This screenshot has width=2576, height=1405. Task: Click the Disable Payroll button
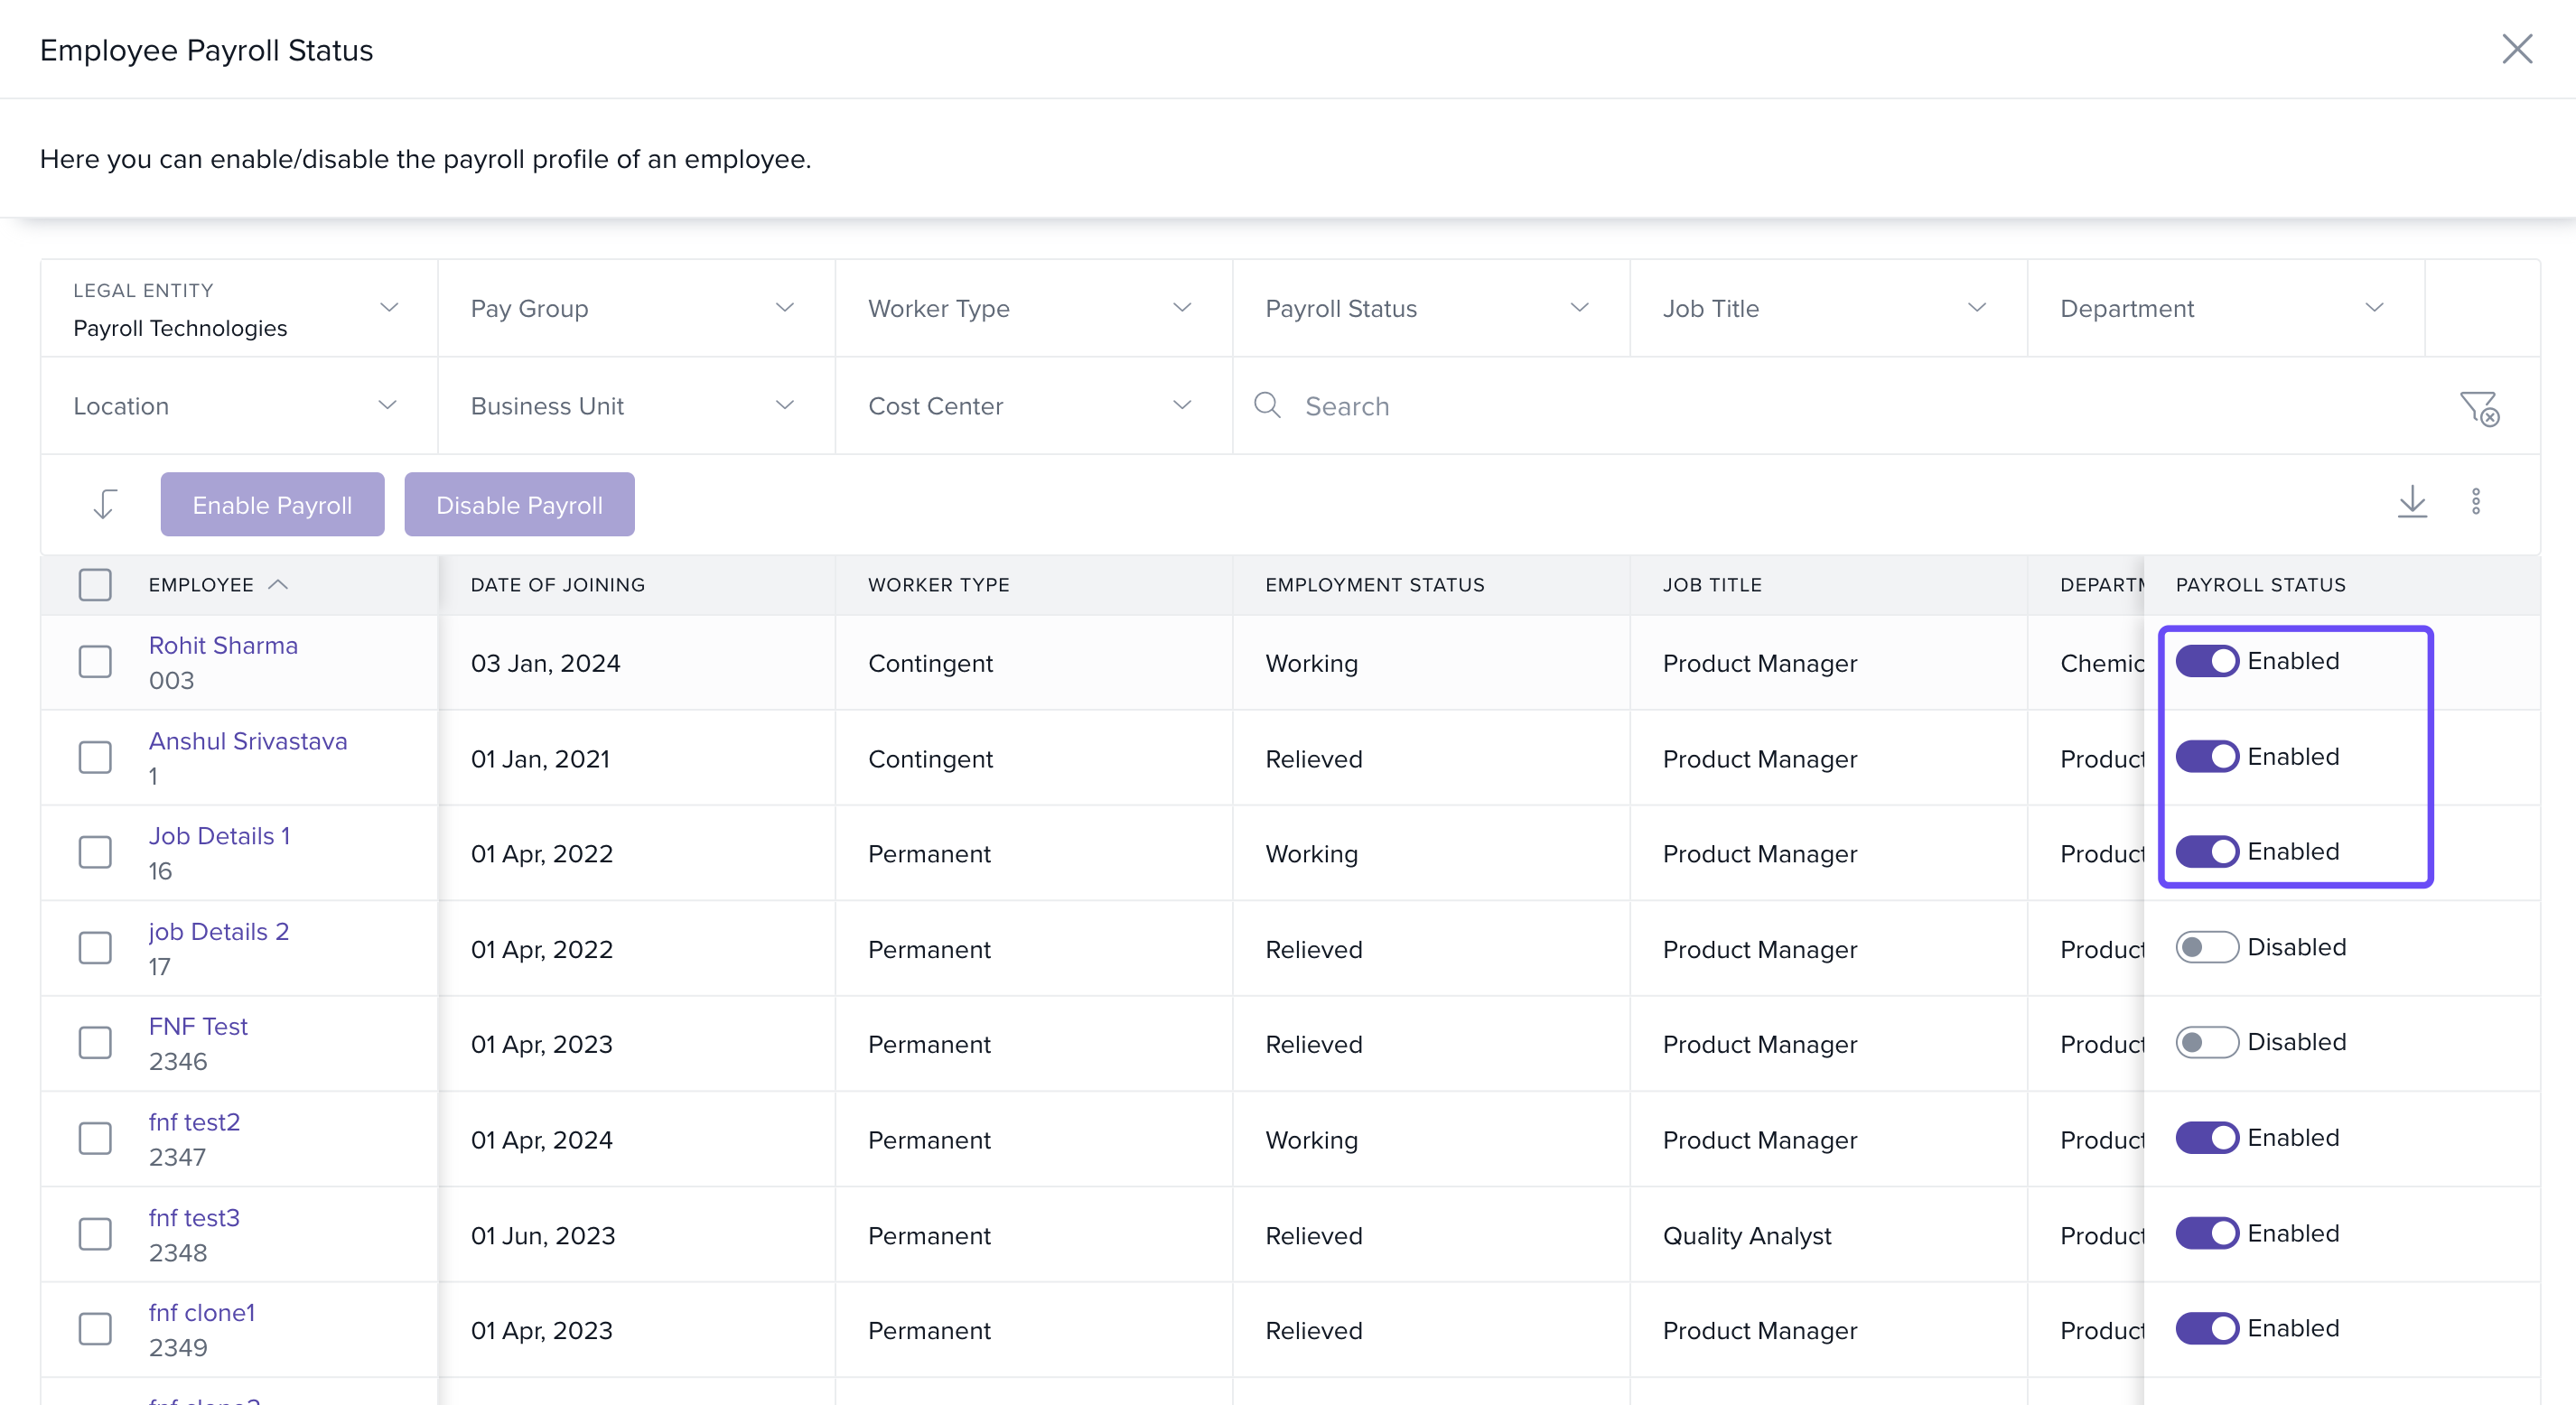tap(519, 504)
